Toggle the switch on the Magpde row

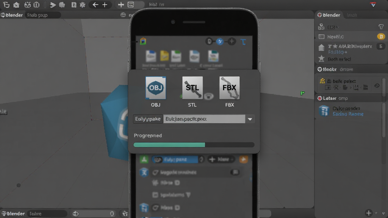coord(235,172)
